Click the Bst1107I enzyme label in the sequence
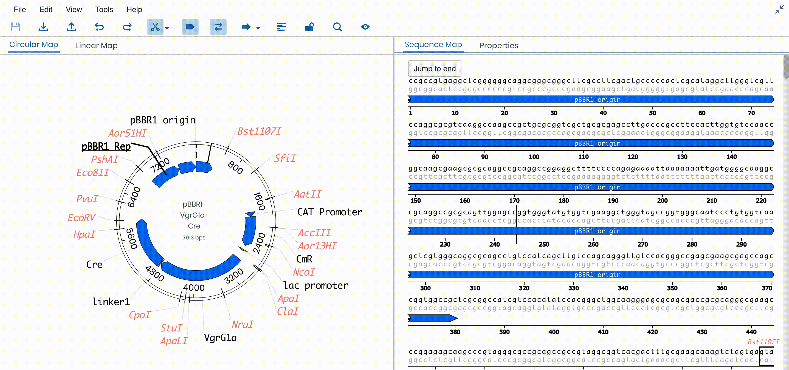The image size is (789, 370). [x=763, y=342]
